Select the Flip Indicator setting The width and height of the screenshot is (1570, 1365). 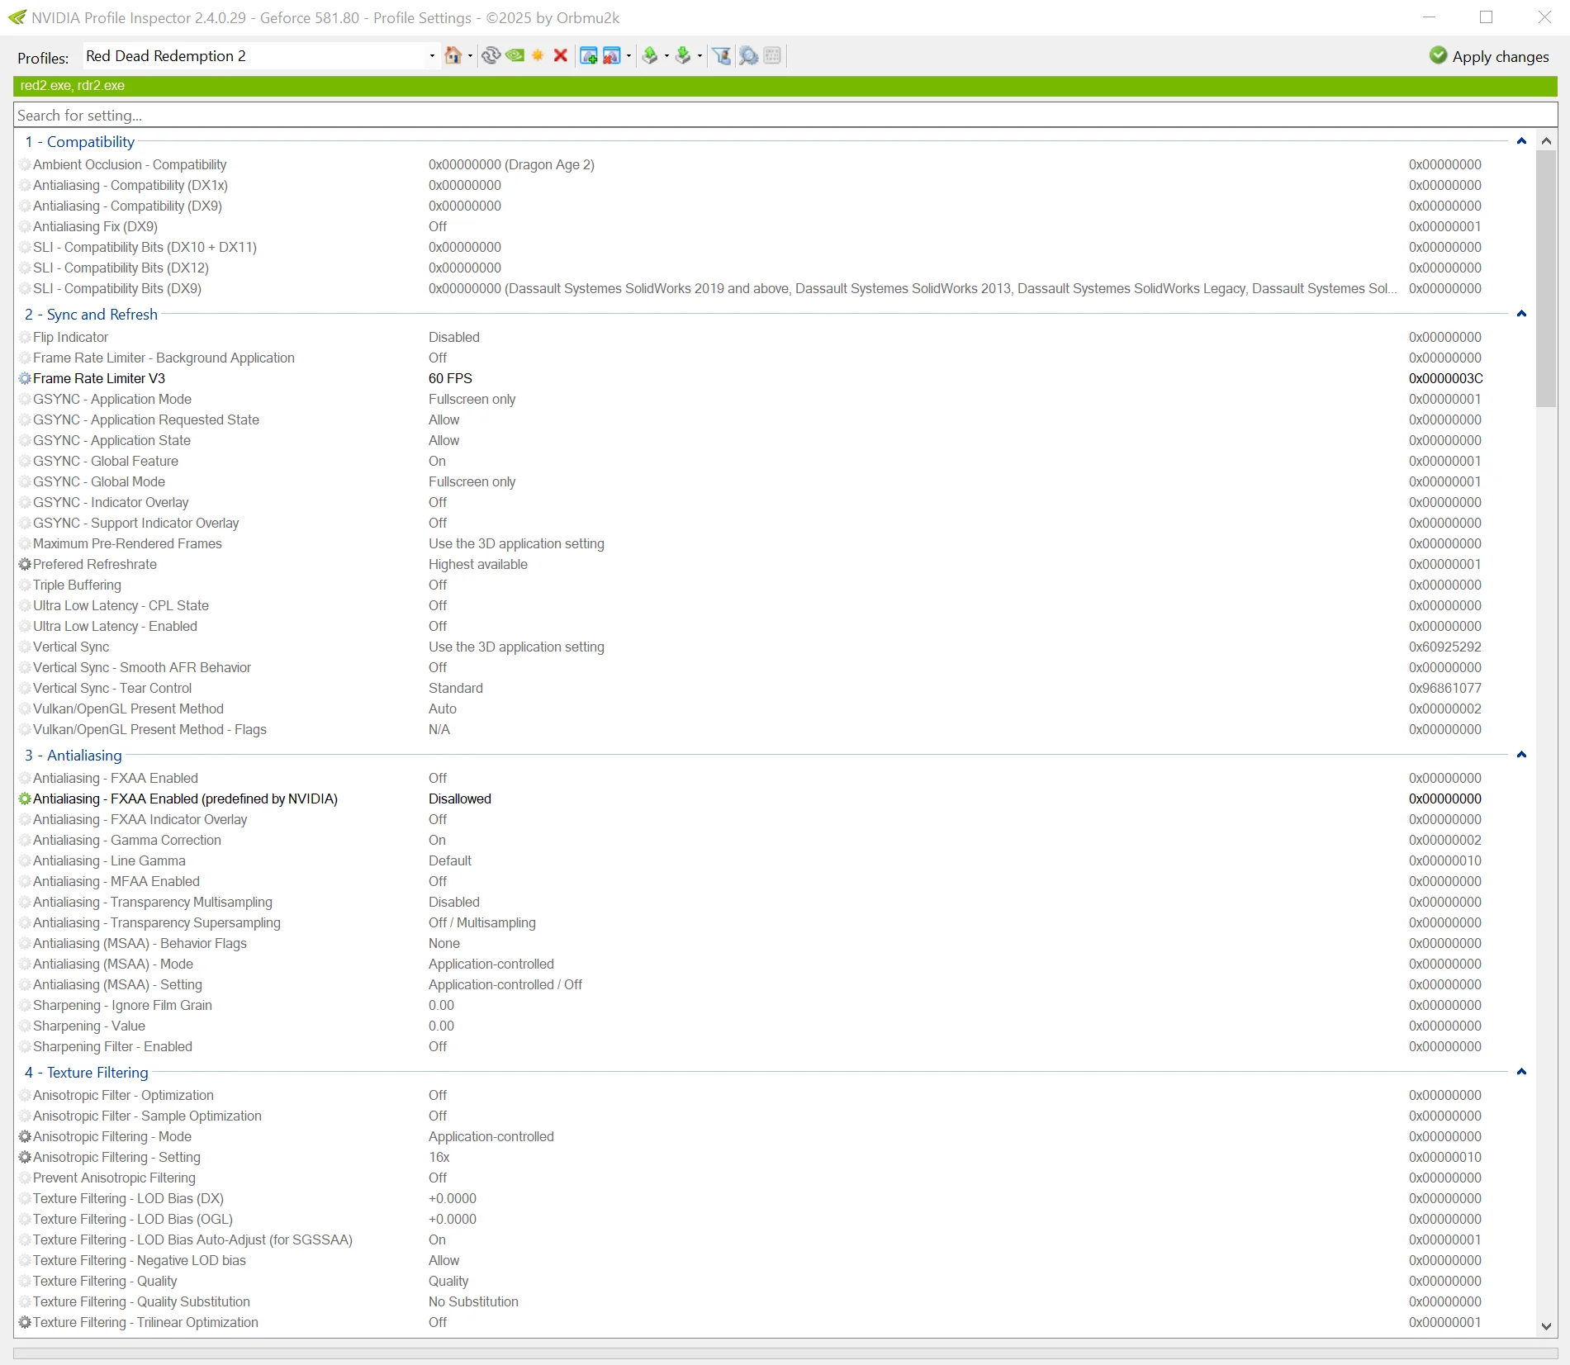(70, 337)
